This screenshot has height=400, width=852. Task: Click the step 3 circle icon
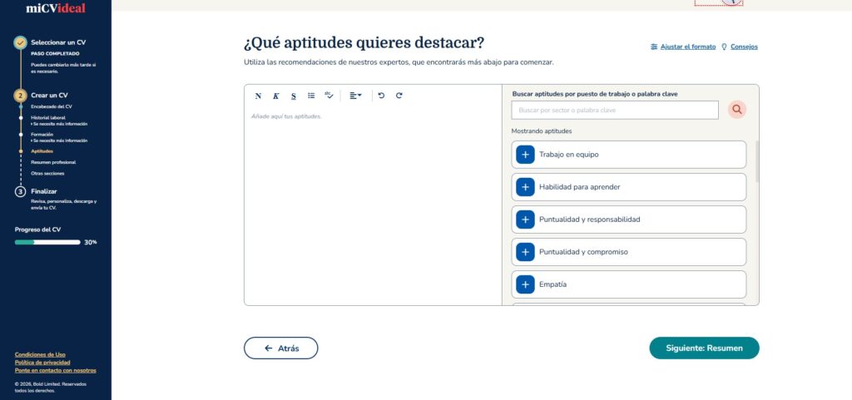[x=20, y=191]
